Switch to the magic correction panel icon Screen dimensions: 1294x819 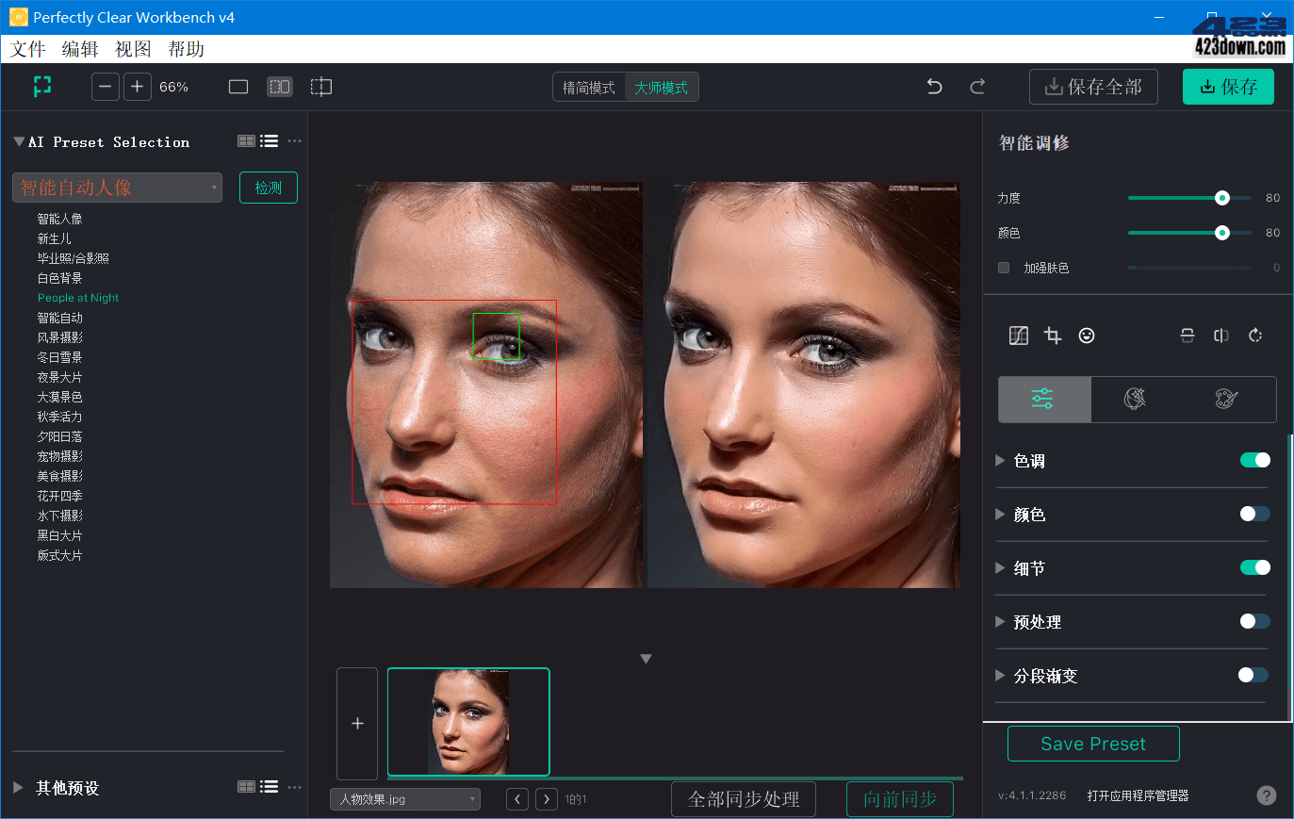point(1136,400)
